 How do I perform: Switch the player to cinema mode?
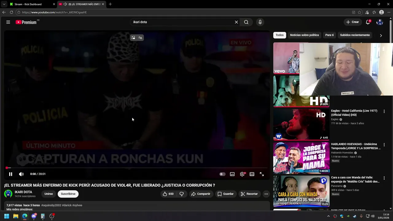[252, 174]
